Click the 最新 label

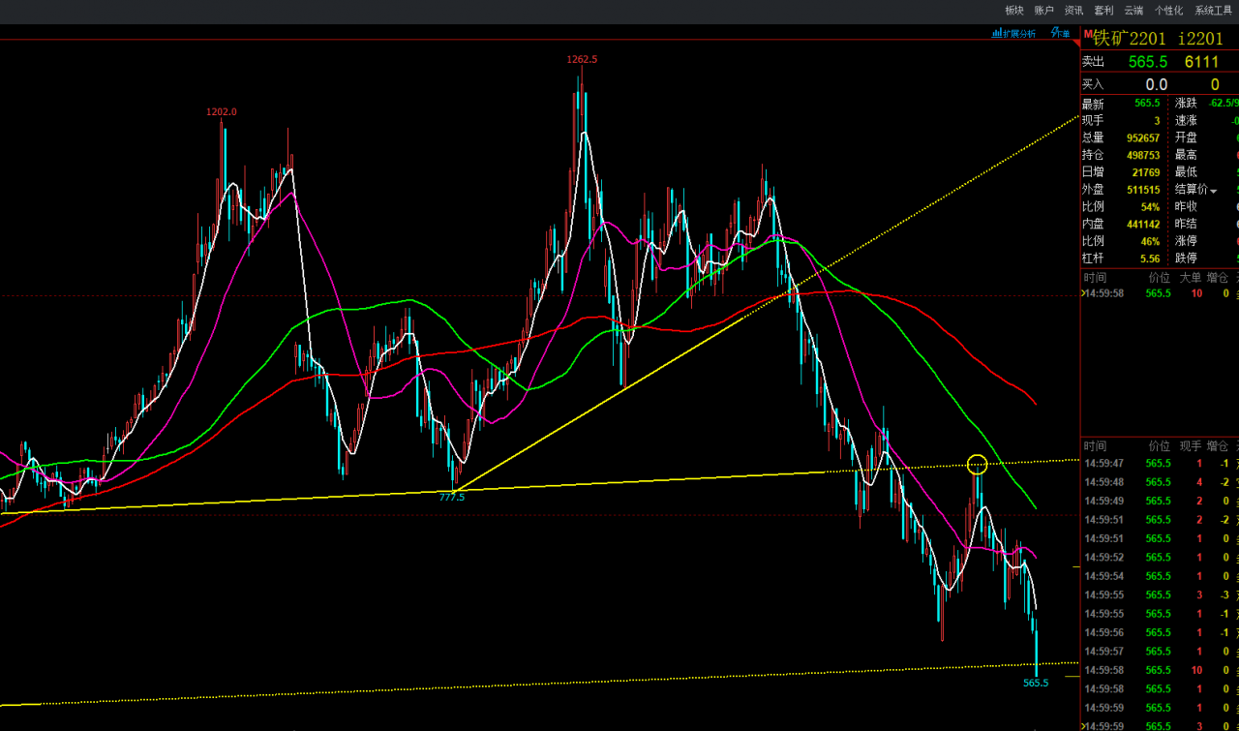tap(1093, 104)
